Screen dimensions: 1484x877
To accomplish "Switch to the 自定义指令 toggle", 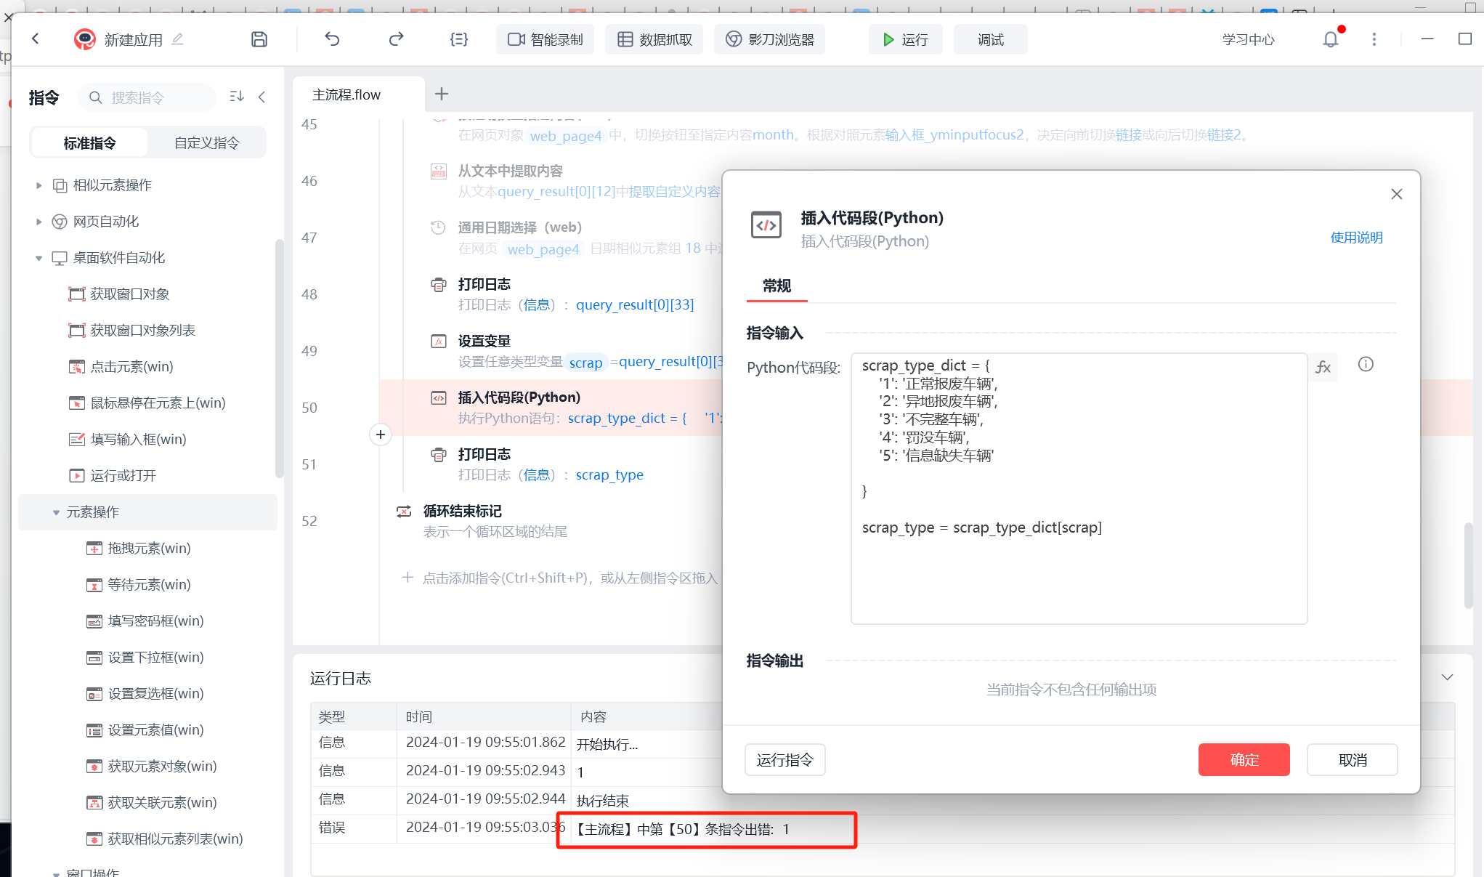I will 207,142.
